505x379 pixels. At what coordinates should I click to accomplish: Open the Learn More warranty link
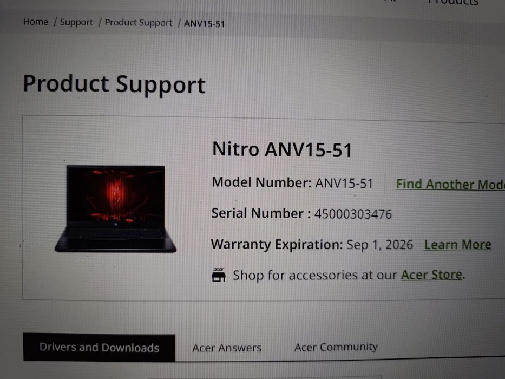pos(458,245)
